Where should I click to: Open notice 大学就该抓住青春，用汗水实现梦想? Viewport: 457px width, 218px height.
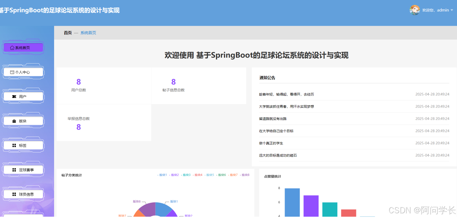[286, 107]
